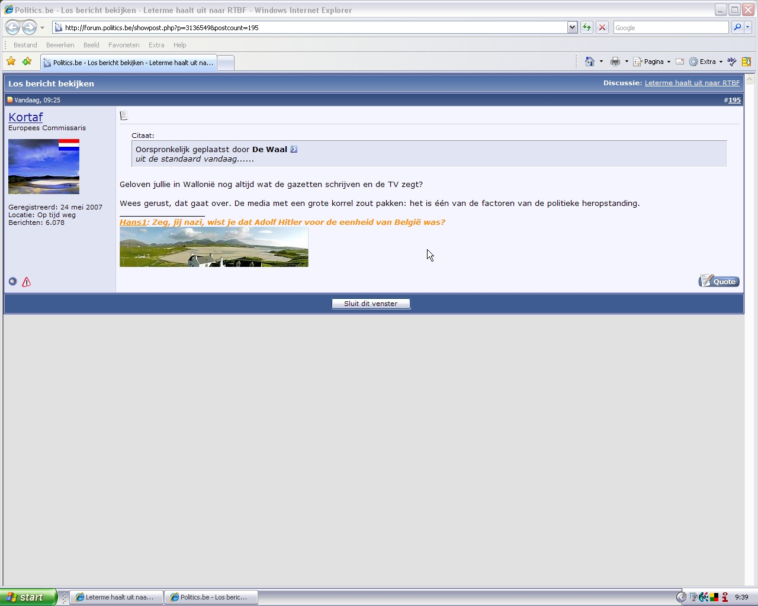Click the user offline status icon
The width and height of the screenshot is (758, 606).
pyautogui.click(x=12, y=282)
